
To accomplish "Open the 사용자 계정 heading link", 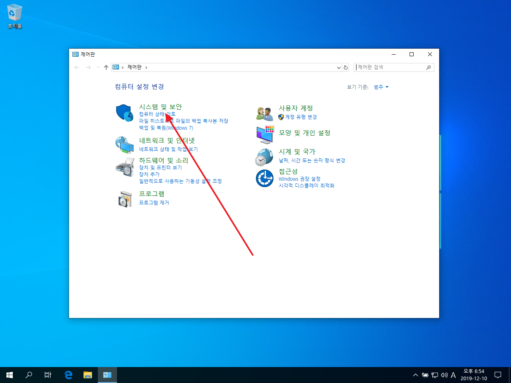I will (x=296, y=108).
